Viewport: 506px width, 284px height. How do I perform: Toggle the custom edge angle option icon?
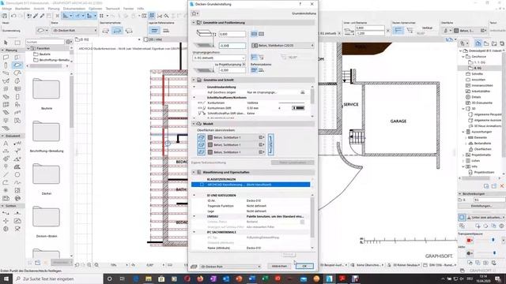[x=261, y=58]
